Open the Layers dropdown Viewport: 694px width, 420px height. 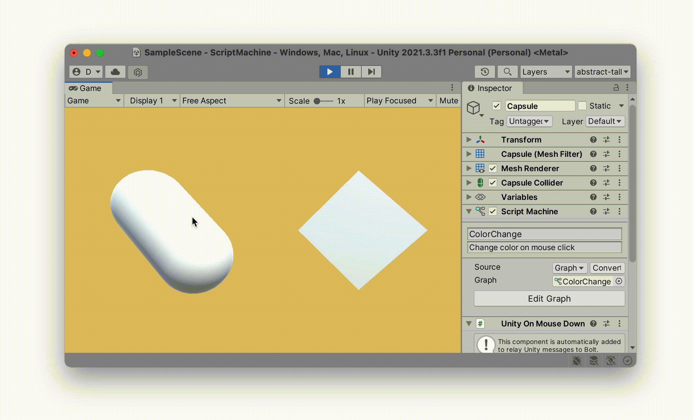tap(546, 72)
